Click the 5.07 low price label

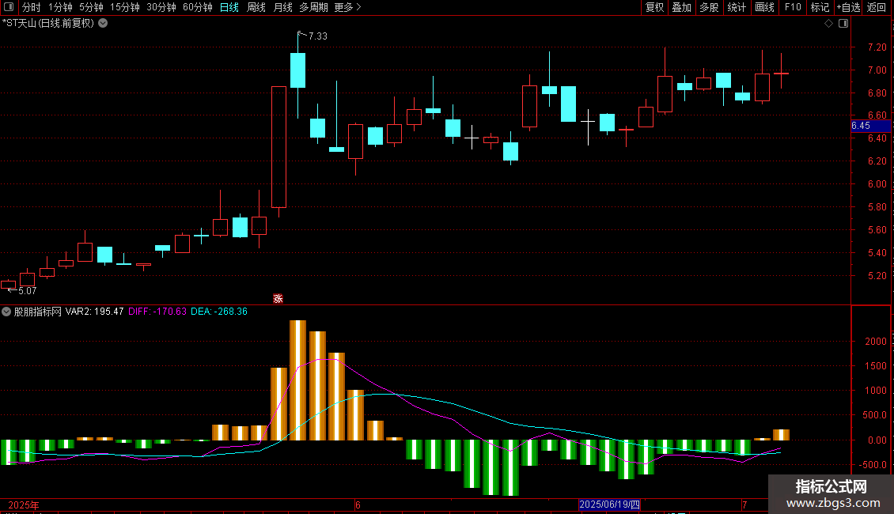[28, 291]
